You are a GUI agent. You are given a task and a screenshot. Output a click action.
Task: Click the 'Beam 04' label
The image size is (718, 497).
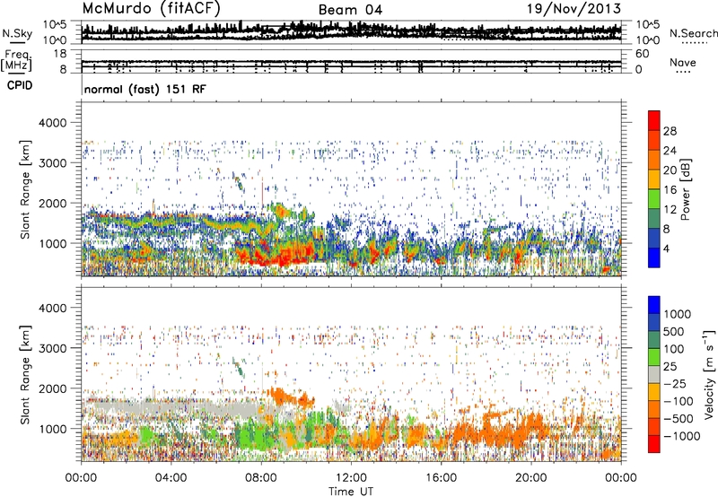[350, 10]
